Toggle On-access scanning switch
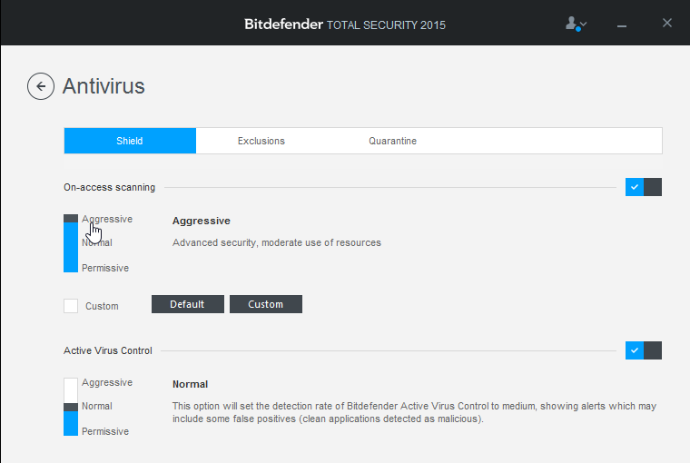Viewport: 690px width, 463px height. pos(644,187)
